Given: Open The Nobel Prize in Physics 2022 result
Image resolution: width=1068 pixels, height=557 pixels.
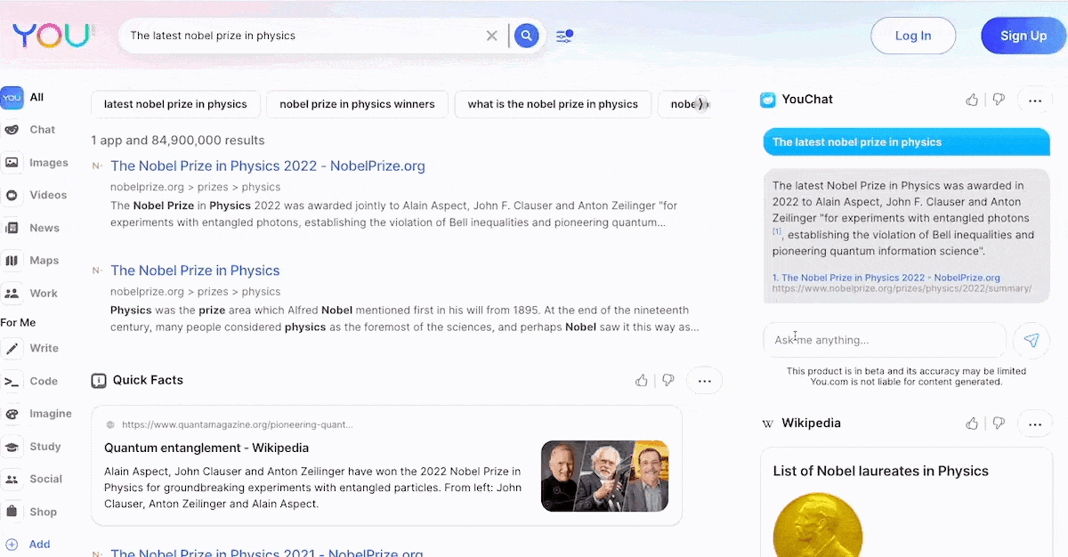Looking at the screenshot, I should coord(267,165).
